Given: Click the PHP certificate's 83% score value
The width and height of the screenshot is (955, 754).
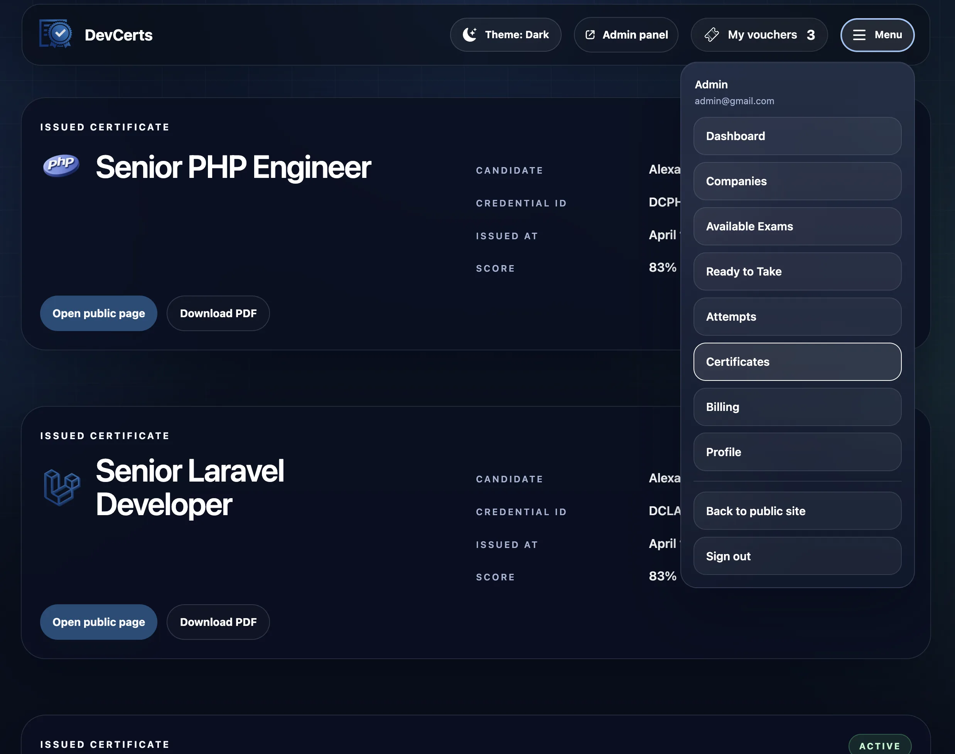Looking at the screenshot, I should tap(662, 267).
